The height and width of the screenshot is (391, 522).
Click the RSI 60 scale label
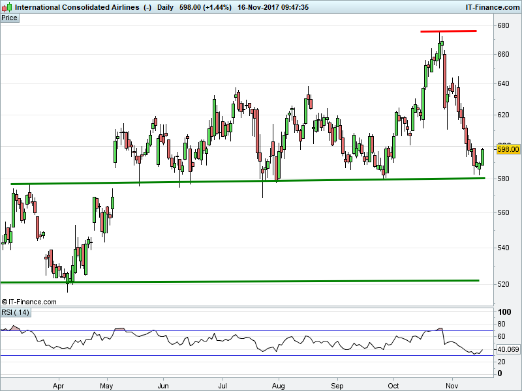pos(501,336)
